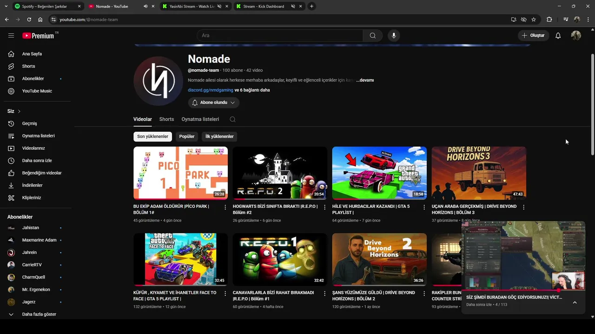Switch to Oynatma listeleri channel tab
595x334 pixels.
[200, 119]
